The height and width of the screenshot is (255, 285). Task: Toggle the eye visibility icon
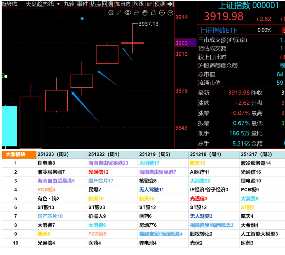[x=128, y=13]
